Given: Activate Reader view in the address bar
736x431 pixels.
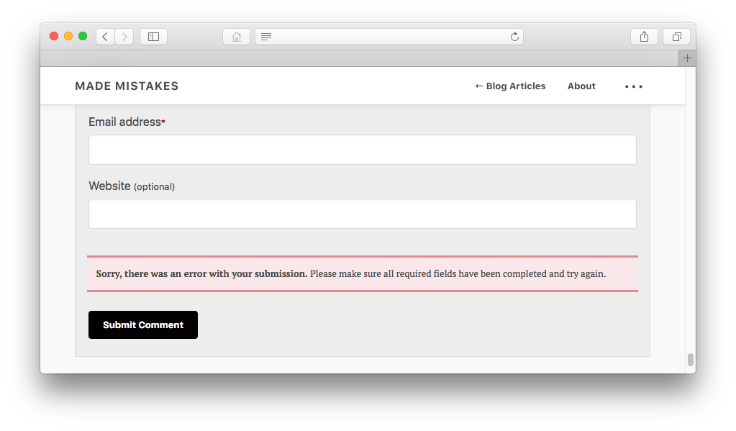Looking at the screenshot, I should [x=265, y=36].
